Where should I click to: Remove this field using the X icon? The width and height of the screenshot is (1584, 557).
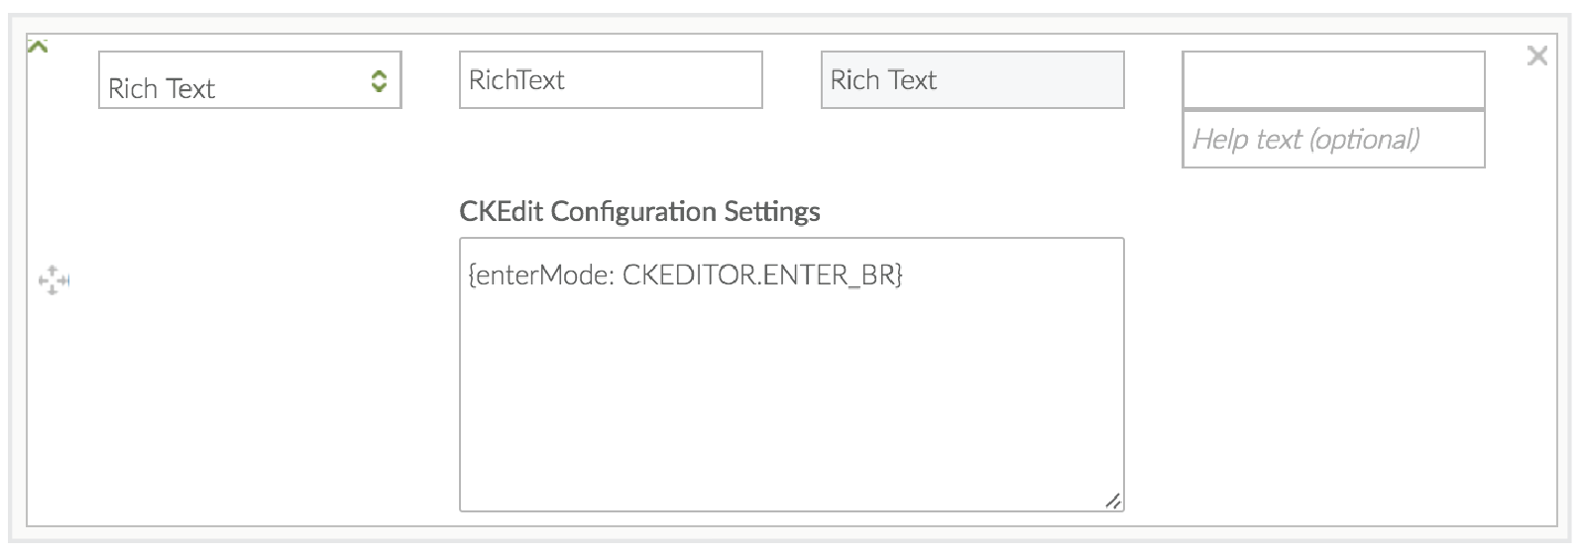(1536, 56)
